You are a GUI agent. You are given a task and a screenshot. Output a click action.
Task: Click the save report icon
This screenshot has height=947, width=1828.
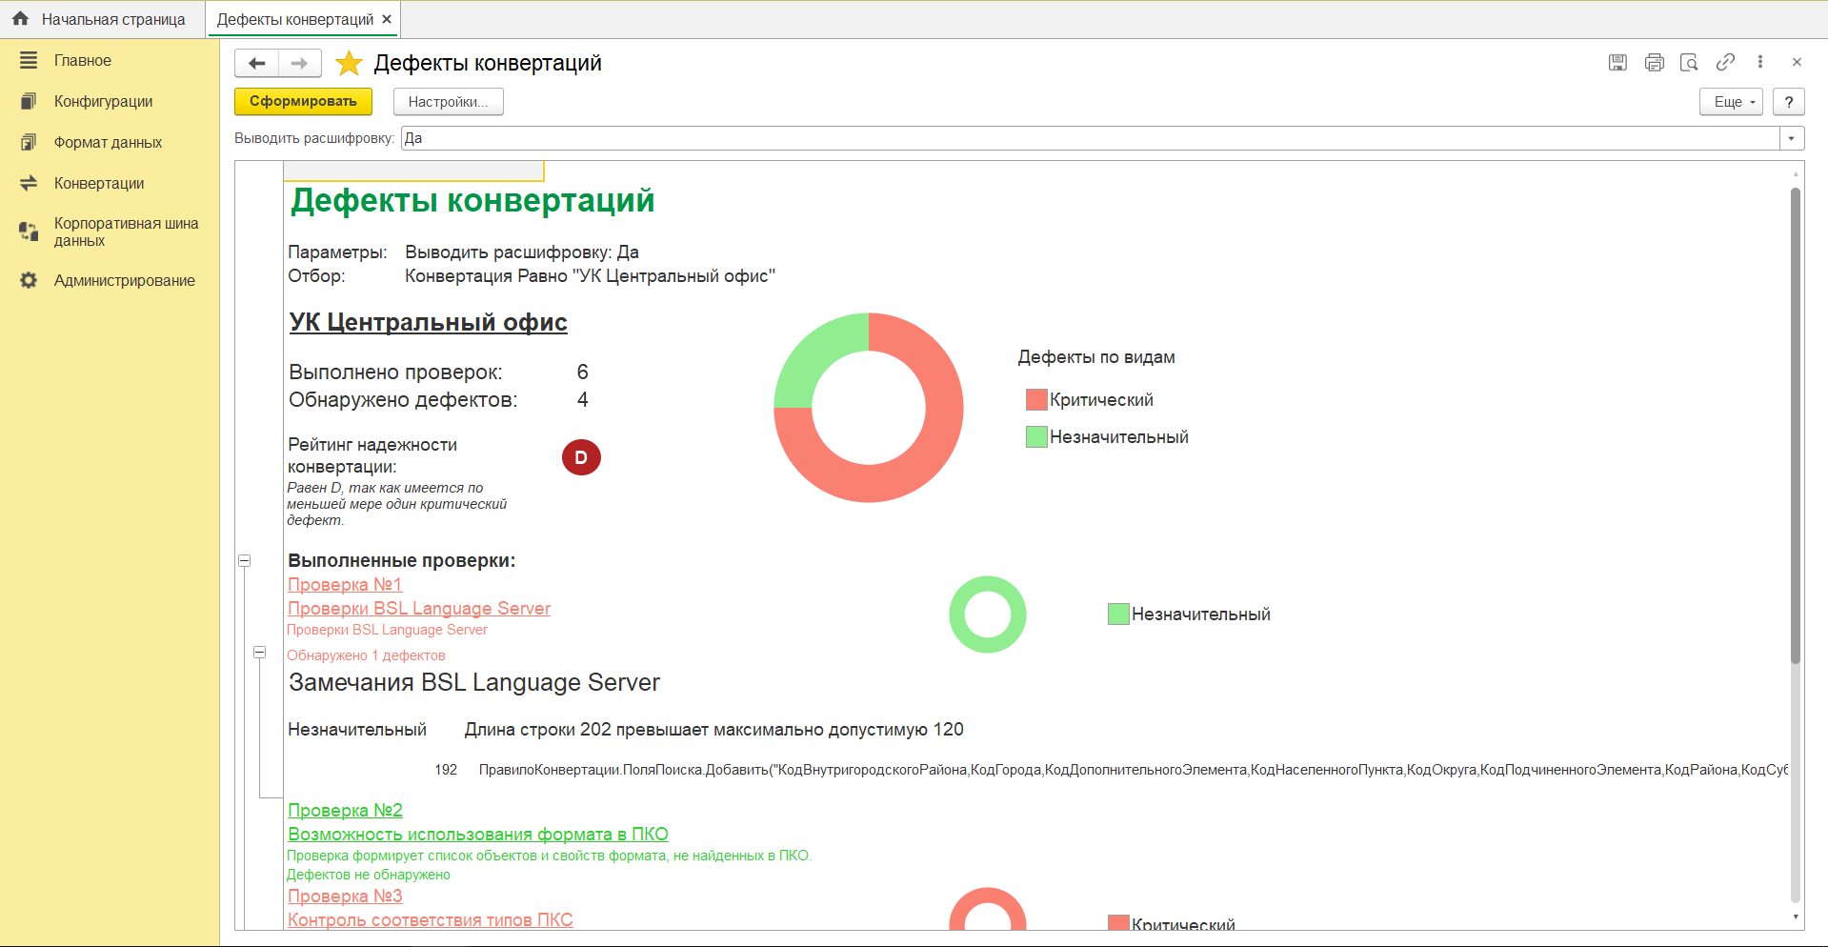[x=1617, y=63]
